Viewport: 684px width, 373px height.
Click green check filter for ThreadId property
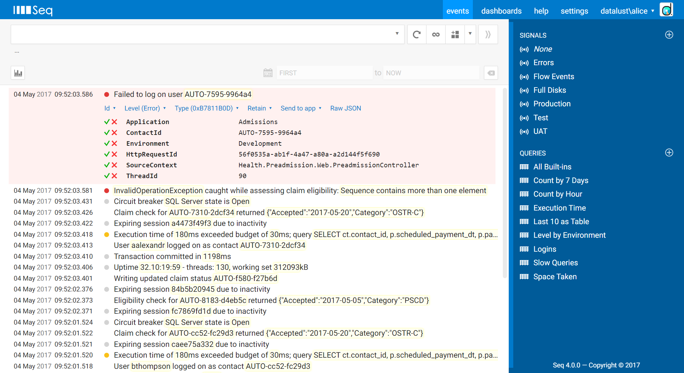(107, 176)
